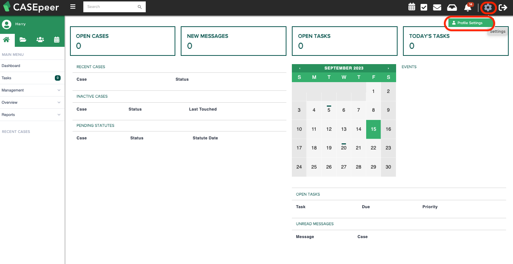The height and width of the screenshot is (264, 513).
Task: Click the Harry username in sidebar
Action: [20, 24]
